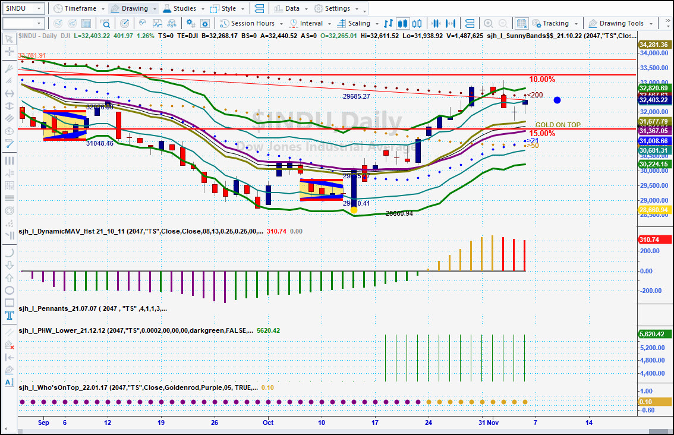This screenshot has height=435, width=674.
Task: Click the strategy chart icon
Action: [158, 24]
